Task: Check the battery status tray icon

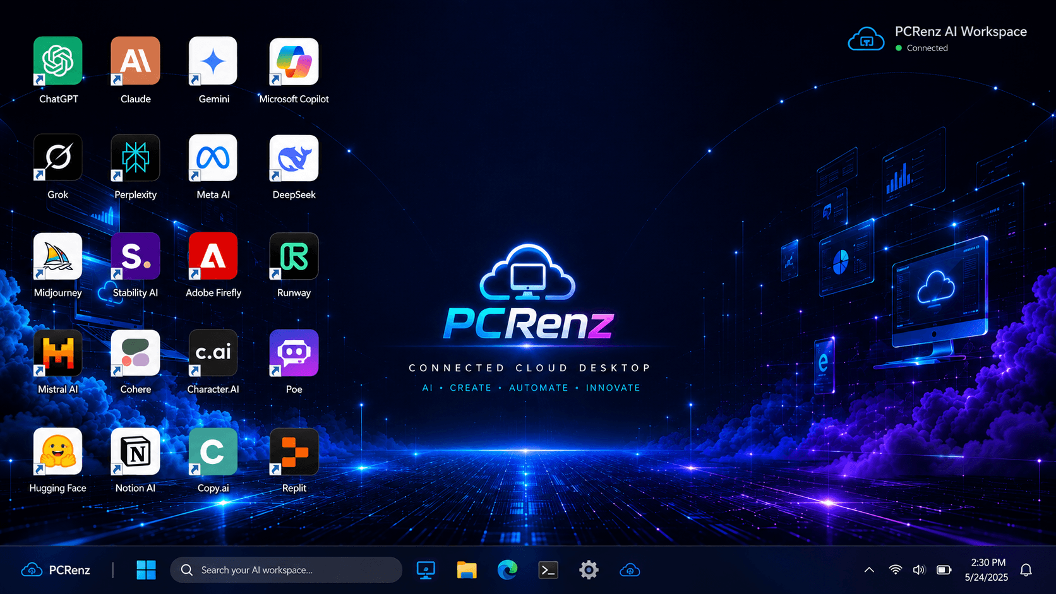Action: click(944, 570)
